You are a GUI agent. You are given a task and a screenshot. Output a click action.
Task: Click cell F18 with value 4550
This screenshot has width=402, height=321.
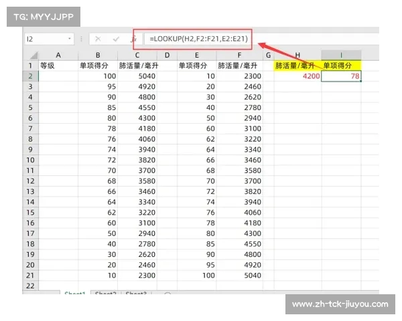tap(239, 244)
